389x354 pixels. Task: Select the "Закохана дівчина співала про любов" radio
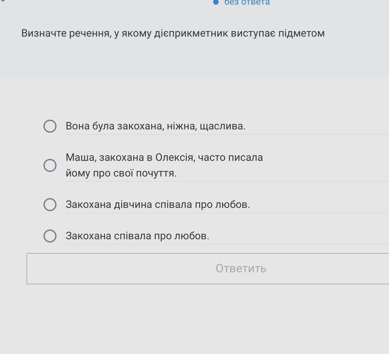pyautogui.click(x=50, y=205)
